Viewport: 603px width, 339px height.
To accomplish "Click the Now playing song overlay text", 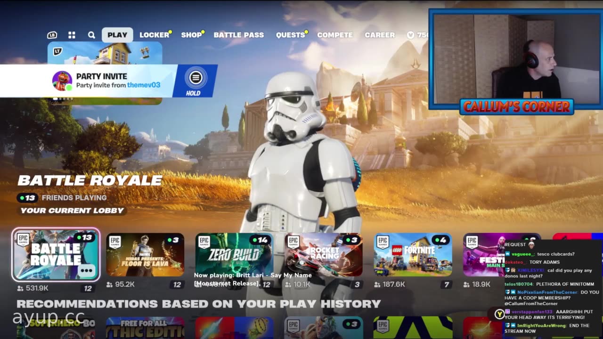I will 253,279.
